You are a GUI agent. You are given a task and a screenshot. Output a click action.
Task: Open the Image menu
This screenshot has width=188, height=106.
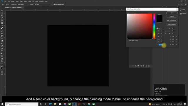(13, 1)
